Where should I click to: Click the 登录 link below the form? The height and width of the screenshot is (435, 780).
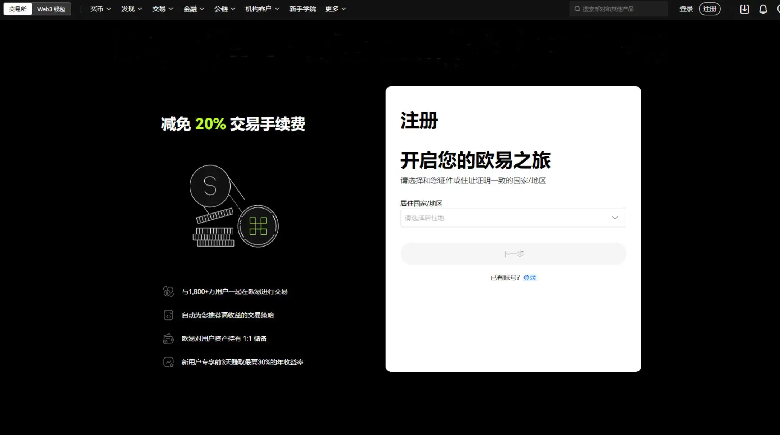[529, 277]
